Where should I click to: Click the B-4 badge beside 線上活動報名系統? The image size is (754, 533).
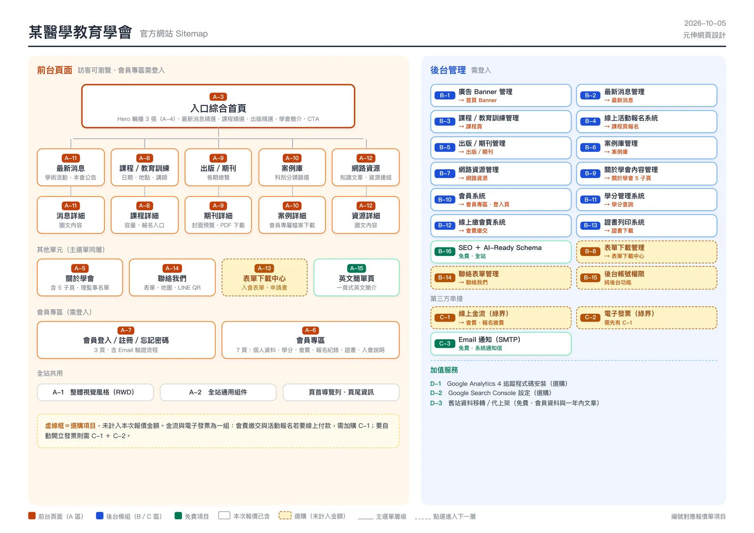click(590, 121)
